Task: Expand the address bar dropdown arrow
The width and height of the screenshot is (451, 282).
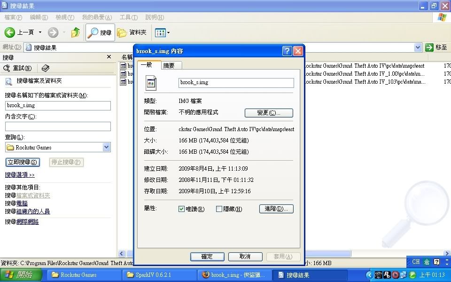Action: tap(418, 47)
